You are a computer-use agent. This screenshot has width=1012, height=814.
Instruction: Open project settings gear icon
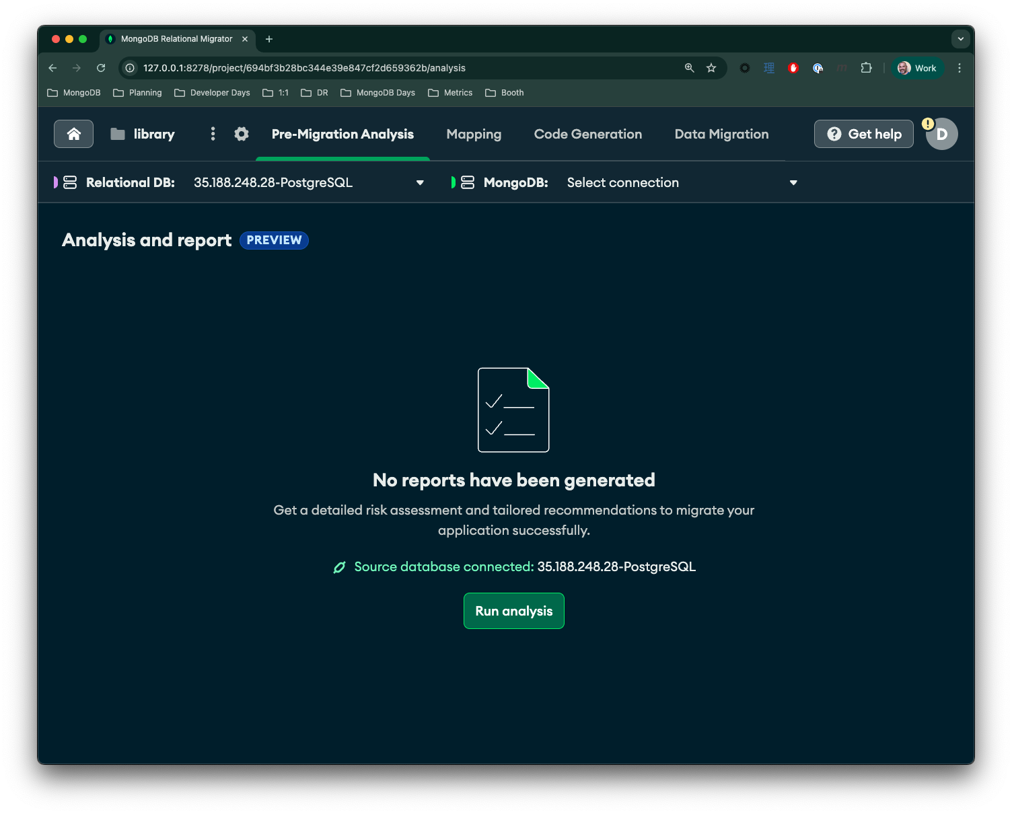pos(242,134)
